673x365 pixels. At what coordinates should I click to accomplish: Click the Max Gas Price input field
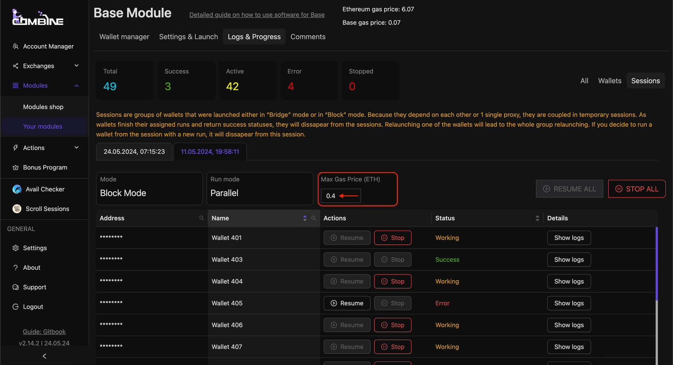tap(340, 196)
